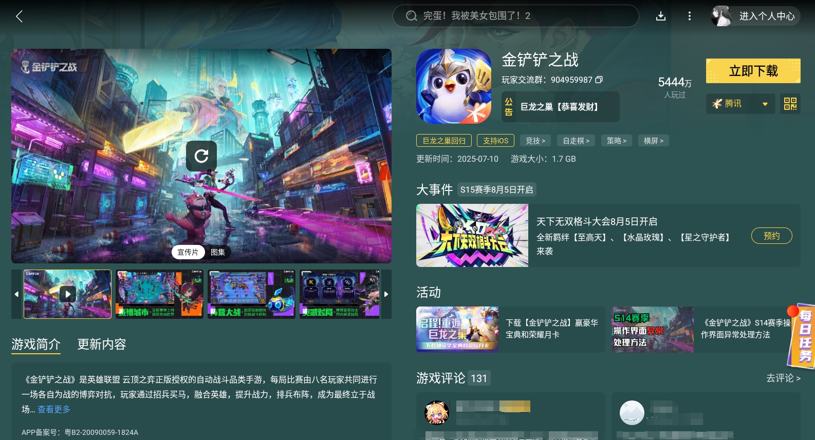The height and width of the screenshot is (440, 815).
Task: Click the 立即下载 button
Action: click(753, 71)
